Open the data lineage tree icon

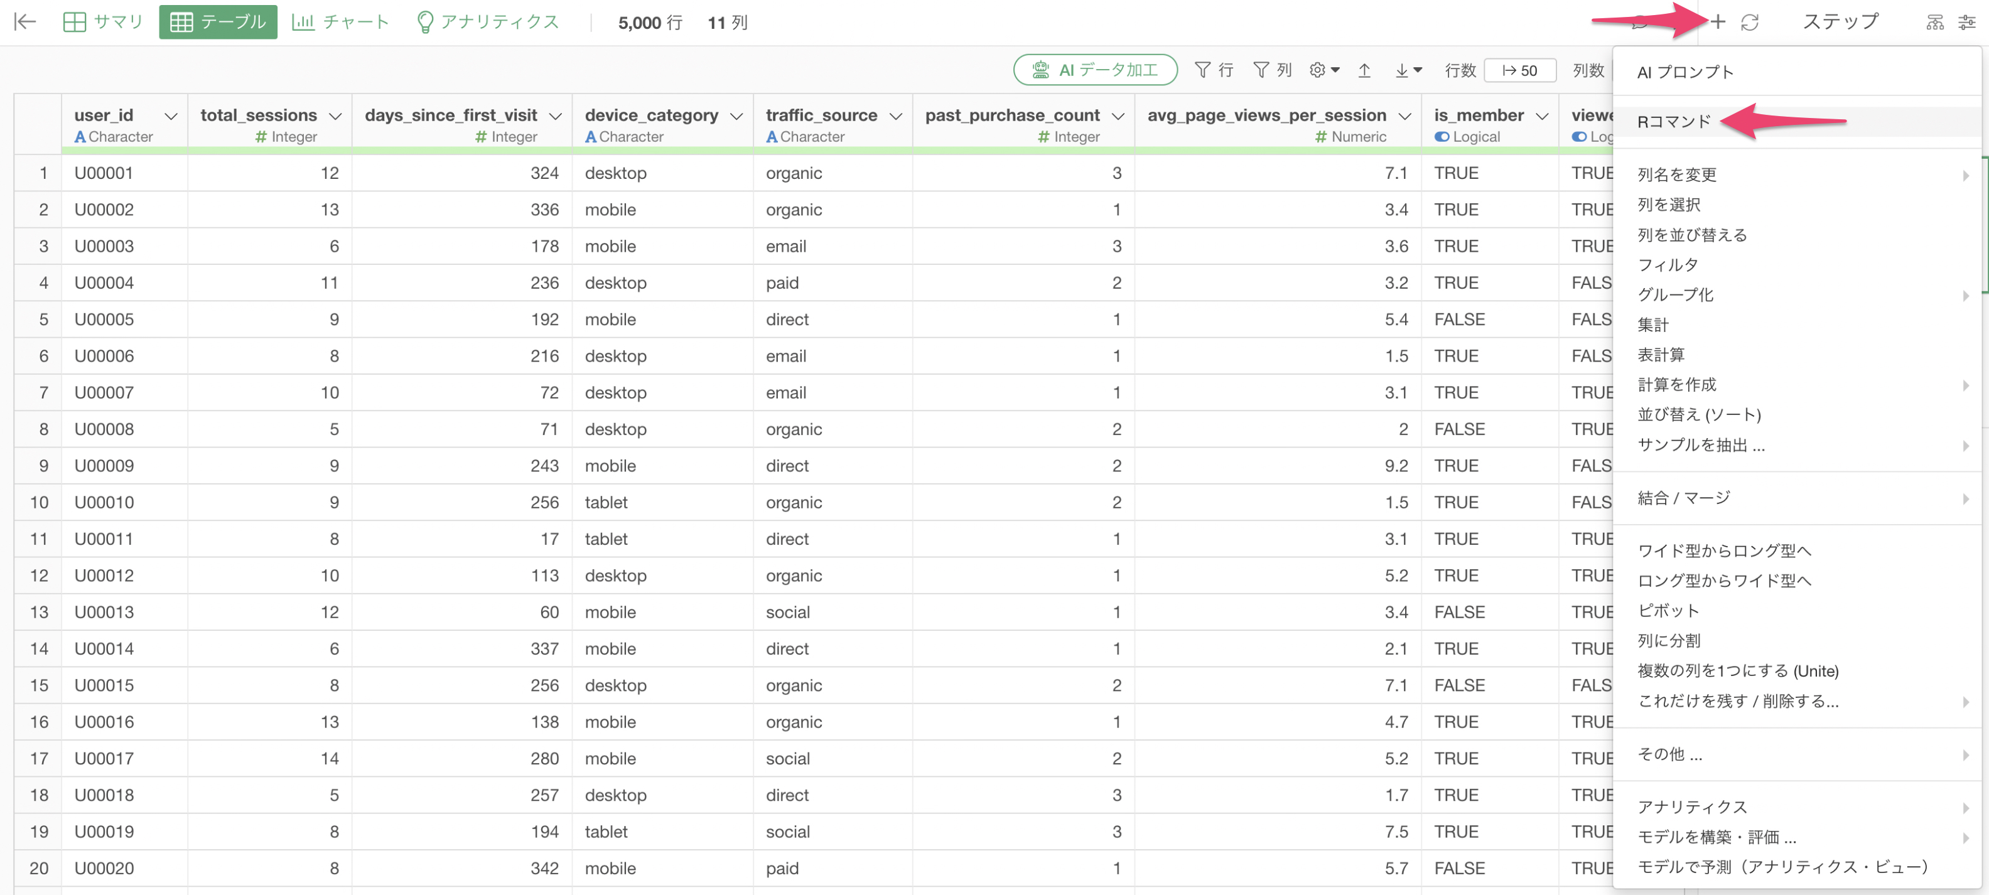[x=1934, y=23]
